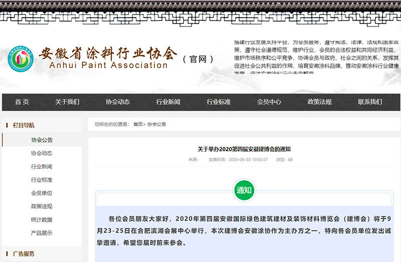Open 会员中心 menu item

269,102
